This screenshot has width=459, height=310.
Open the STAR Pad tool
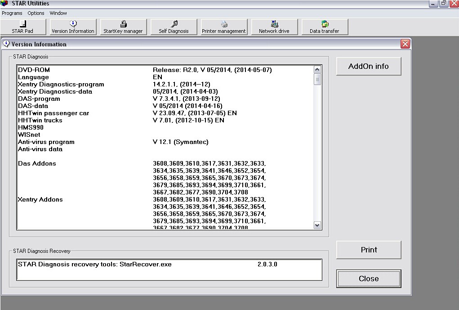(x=23, y=27)
